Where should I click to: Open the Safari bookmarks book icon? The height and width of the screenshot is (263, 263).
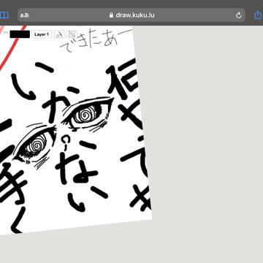(4, 15)
